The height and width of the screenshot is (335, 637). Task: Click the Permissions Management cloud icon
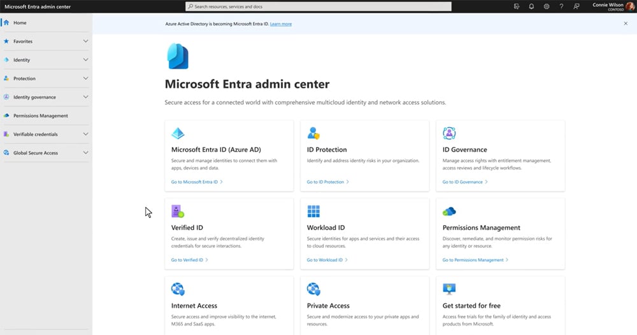click(449, 211)
